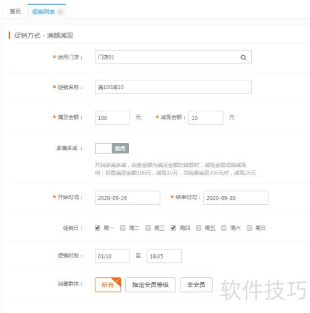Toggle the 多满多减 switch
This screenshot has height=313, width=310.
112,148
